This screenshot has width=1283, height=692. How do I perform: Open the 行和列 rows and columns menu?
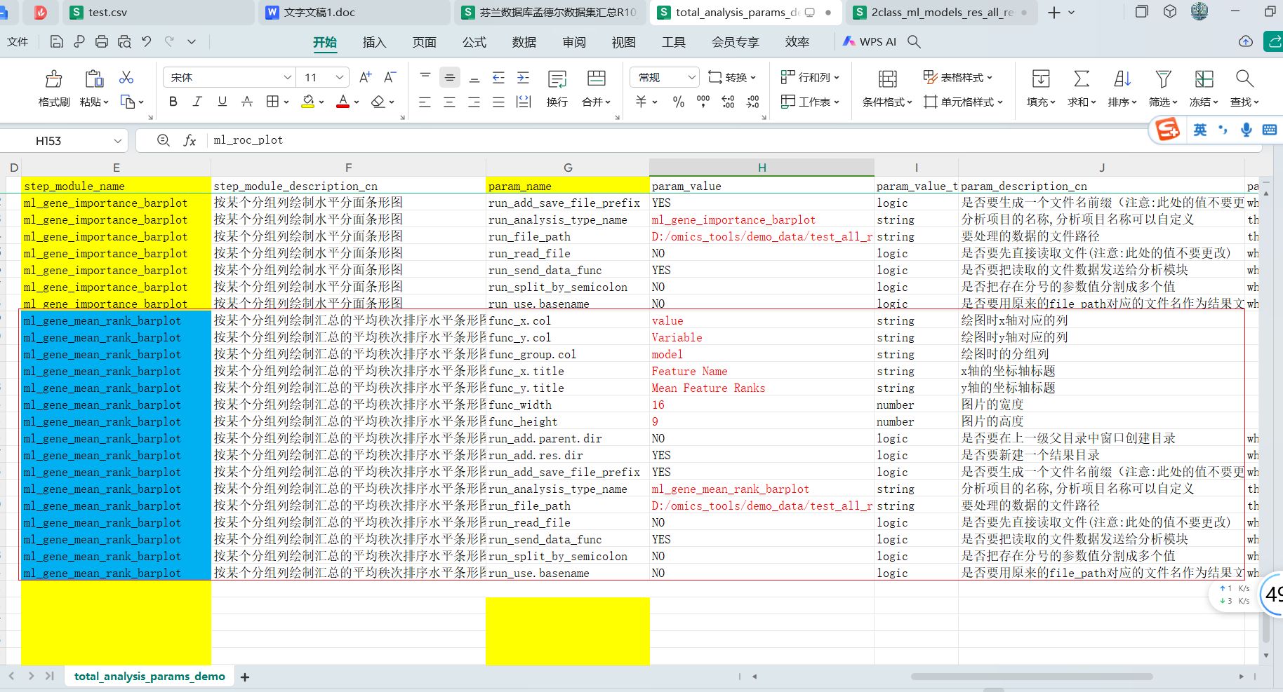click(x=810, y=77)
